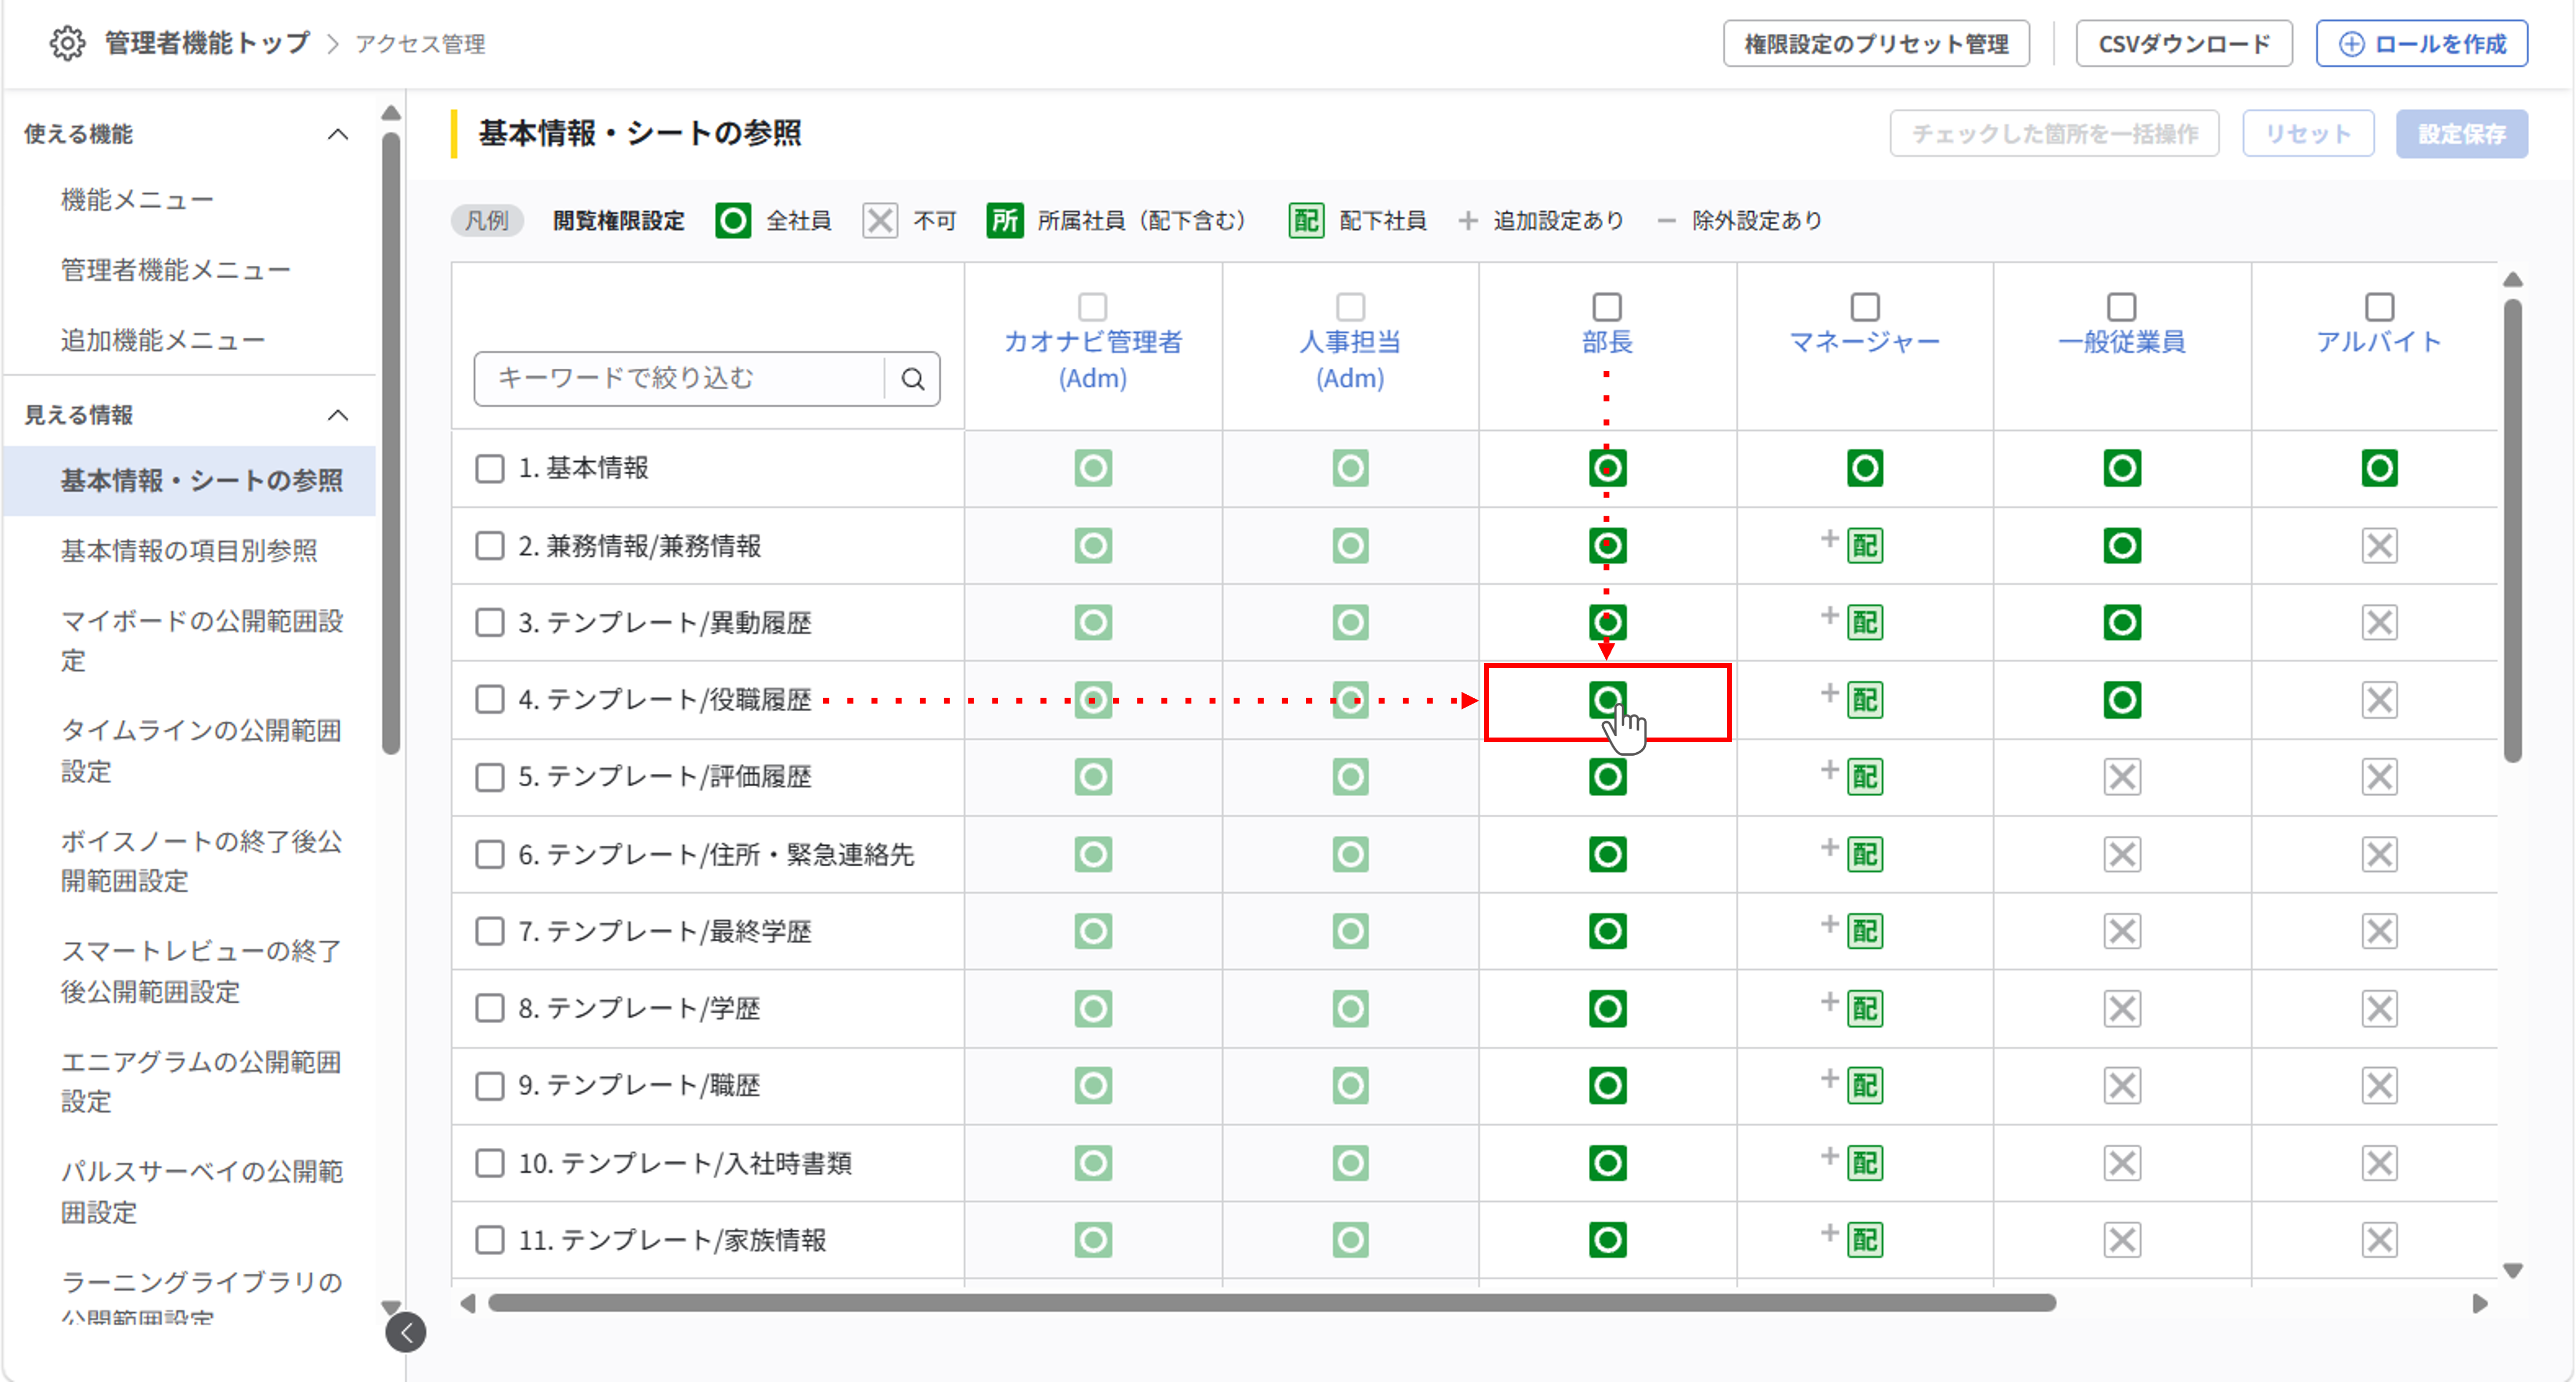Viewport: 2576px width, 1382px height.
Task: Click the search magnifier icon in the keyword field
Action: tap(912, 379)
